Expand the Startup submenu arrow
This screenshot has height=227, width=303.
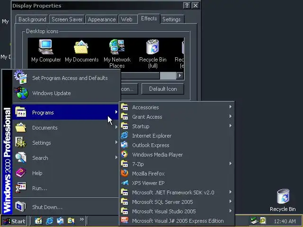tap(231, 126)
